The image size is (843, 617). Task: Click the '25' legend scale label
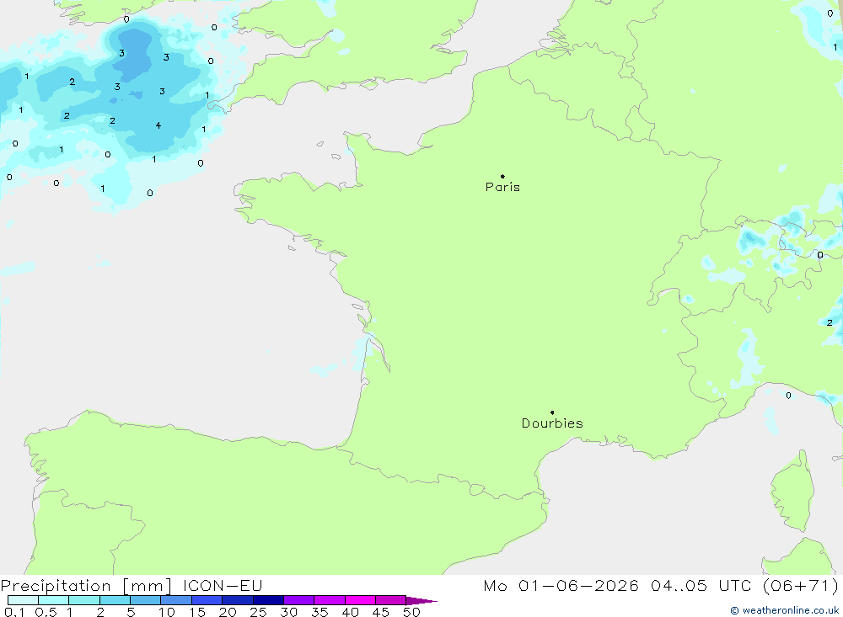tap(258, 612)
